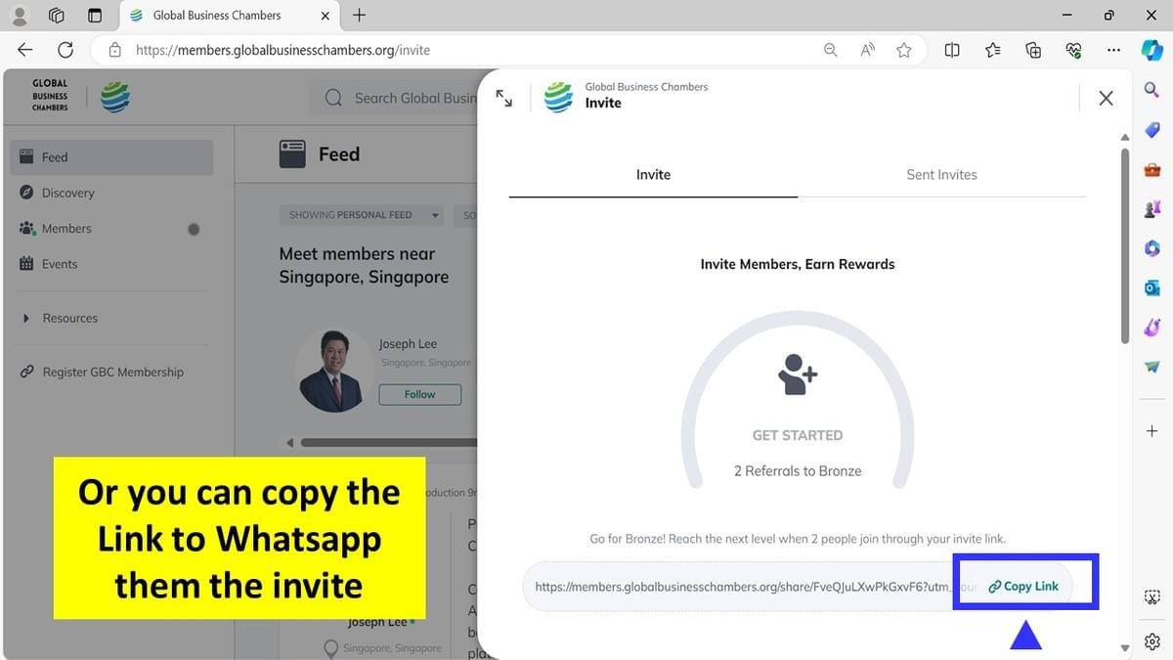Viewport: 1173px width, 660px height.
Task: Open the Favorites list icon
Action: click(993, 50)
